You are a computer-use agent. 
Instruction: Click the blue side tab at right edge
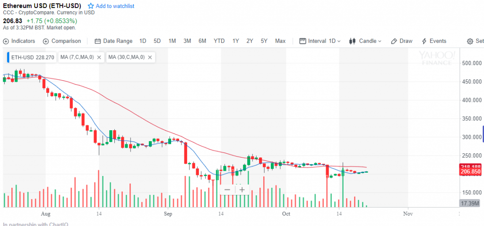(483, 134)
